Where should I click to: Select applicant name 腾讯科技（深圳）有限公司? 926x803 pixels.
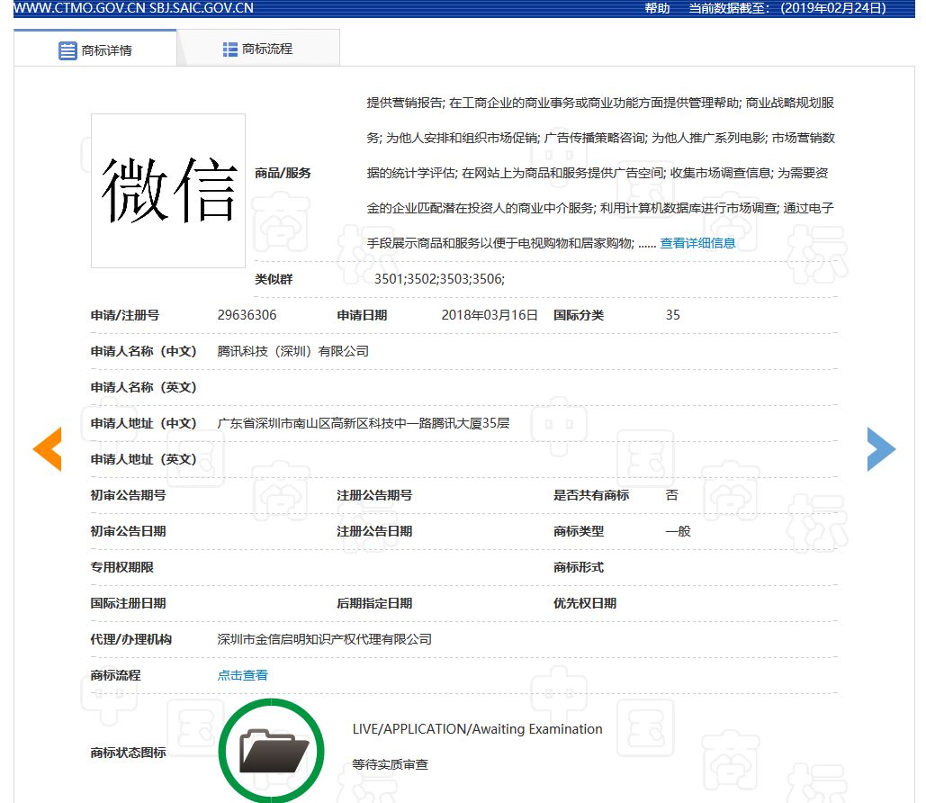click(293, 351)
